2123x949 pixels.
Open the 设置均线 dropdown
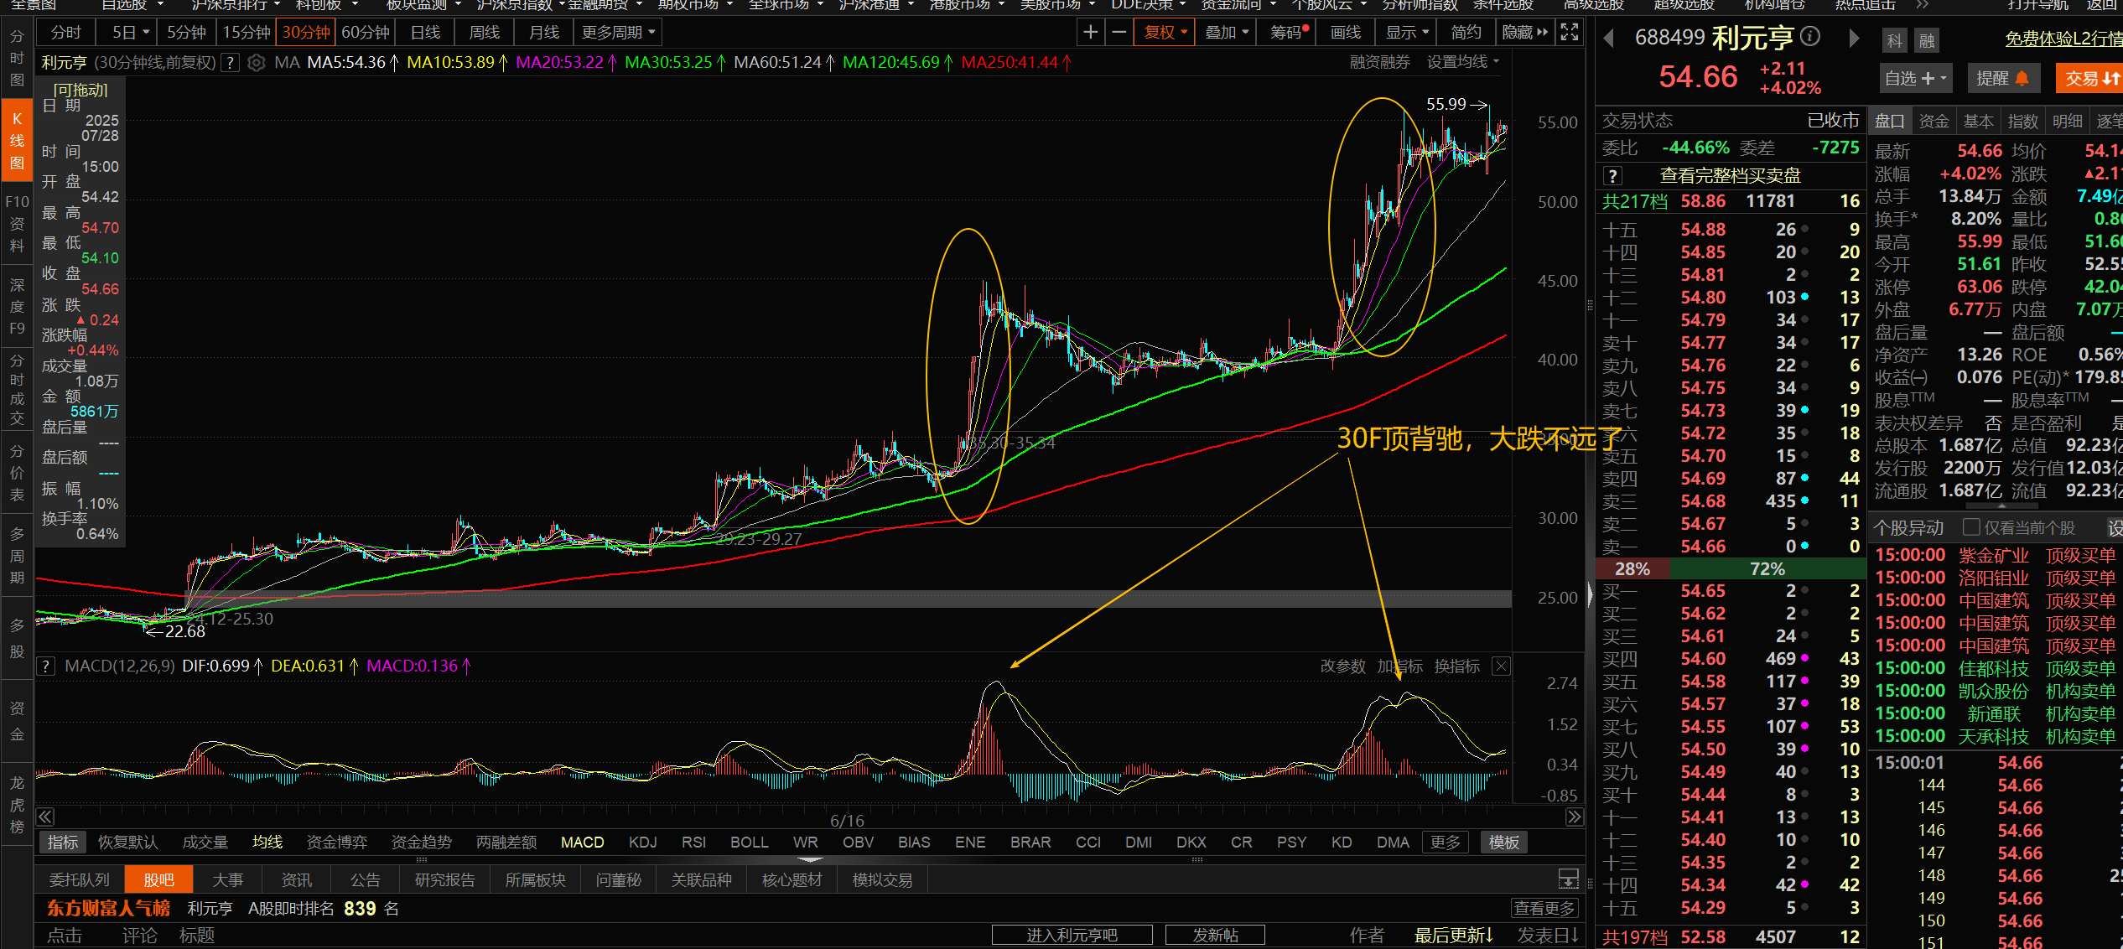pyautogui.click(x=1462, y=62)
